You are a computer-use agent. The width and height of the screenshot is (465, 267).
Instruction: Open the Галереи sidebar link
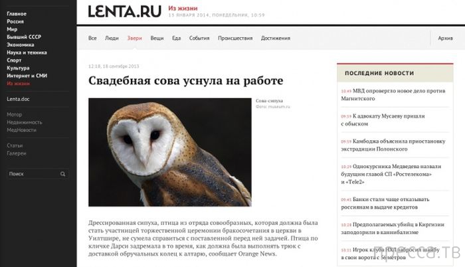click(x=17, y=152)
